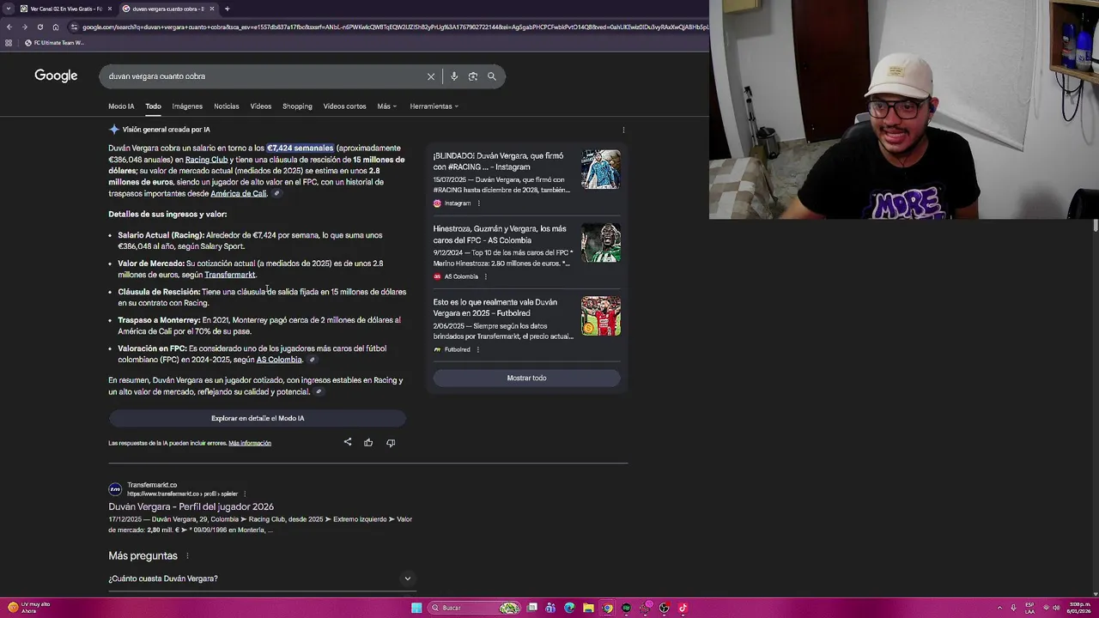This screenshot has width=1099, height=618.
Task: Open the AS Colombia link in Valoración
Action: click(x=279, y=360)
